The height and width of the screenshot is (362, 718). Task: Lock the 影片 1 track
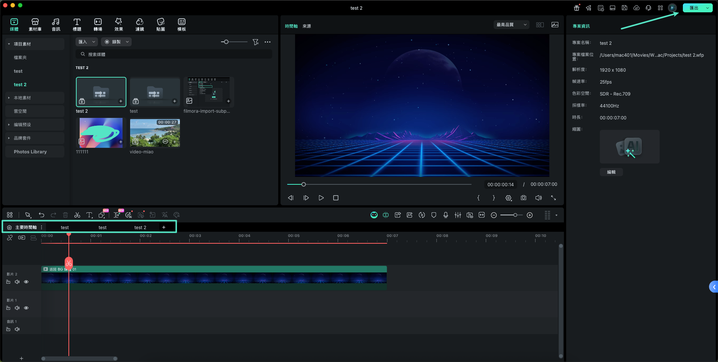click(x=8, y=308)
